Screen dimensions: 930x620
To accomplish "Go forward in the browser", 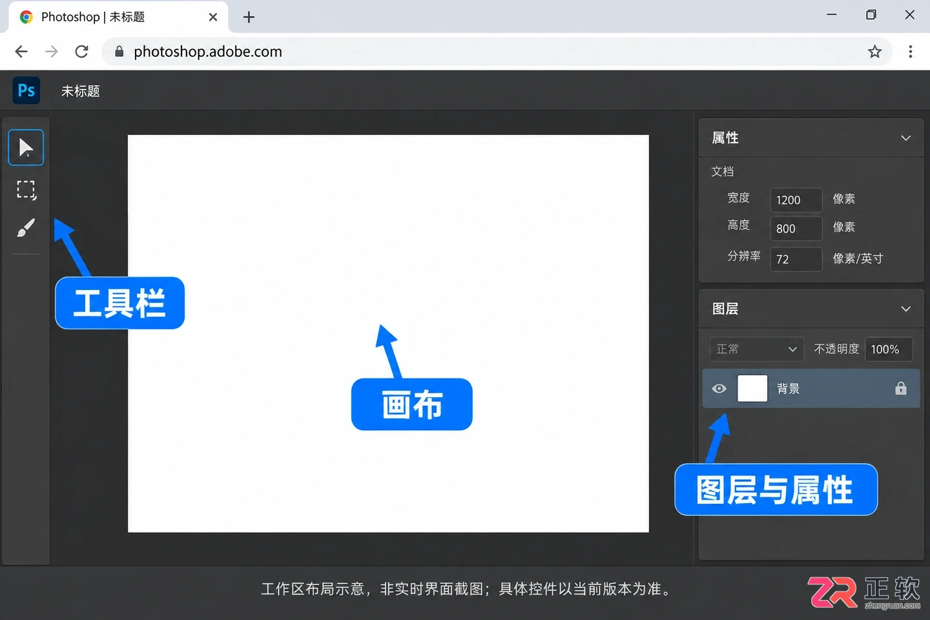I will coord(52,52).
